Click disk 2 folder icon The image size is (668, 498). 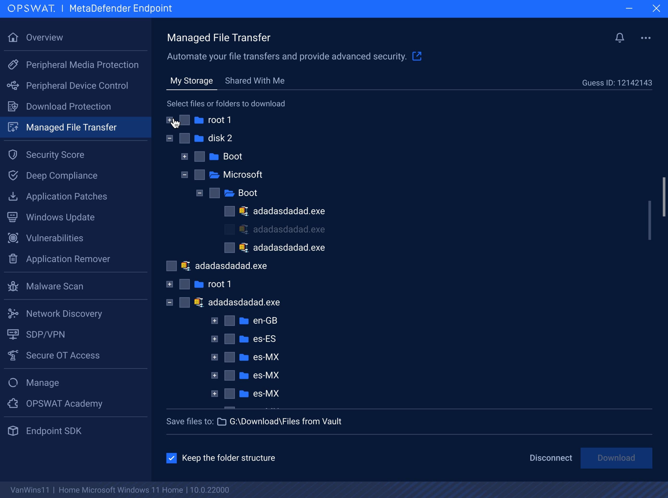[x=199, y=138]
